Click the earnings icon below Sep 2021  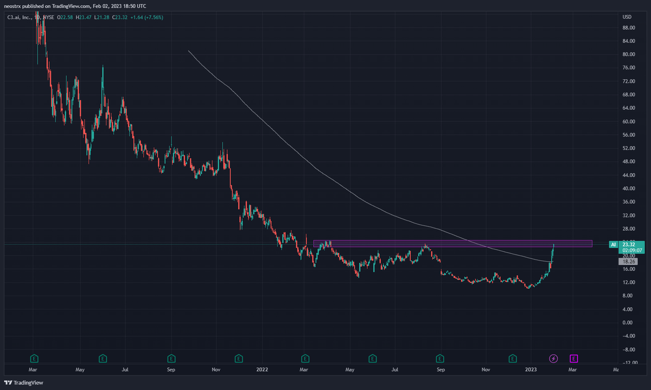171,358
